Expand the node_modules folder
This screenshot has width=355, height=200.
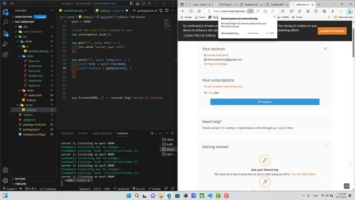tap(33, 32)
